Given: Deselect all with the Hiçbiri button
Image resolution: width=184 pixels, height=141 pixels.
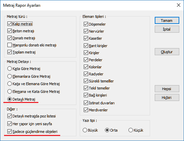Looking at the screenshot, I should coord(167,98).
